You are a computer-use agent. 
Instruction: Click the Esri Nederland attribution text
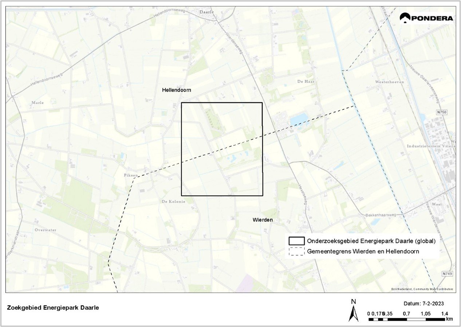[x=422, y=289]
